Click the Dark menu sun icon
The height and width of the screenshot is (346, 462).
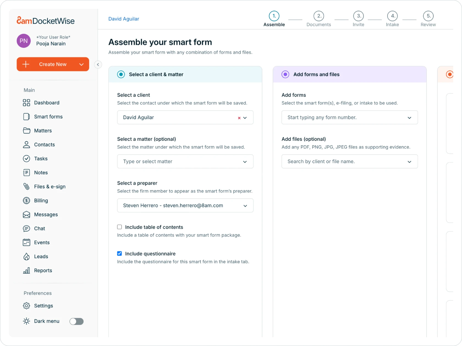(x=26, y=321)
